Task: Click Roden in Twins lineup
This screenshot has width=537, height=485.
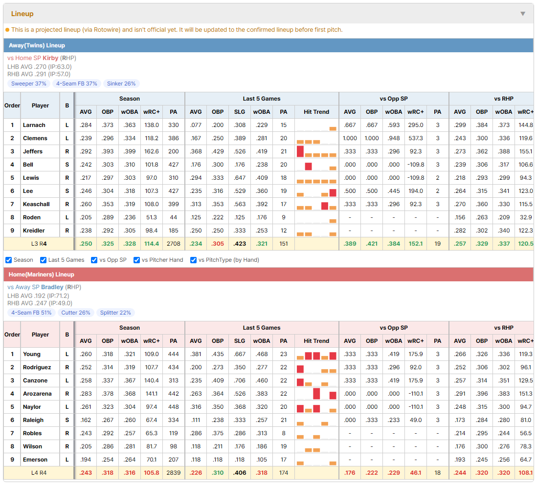Action: [31, 217]
